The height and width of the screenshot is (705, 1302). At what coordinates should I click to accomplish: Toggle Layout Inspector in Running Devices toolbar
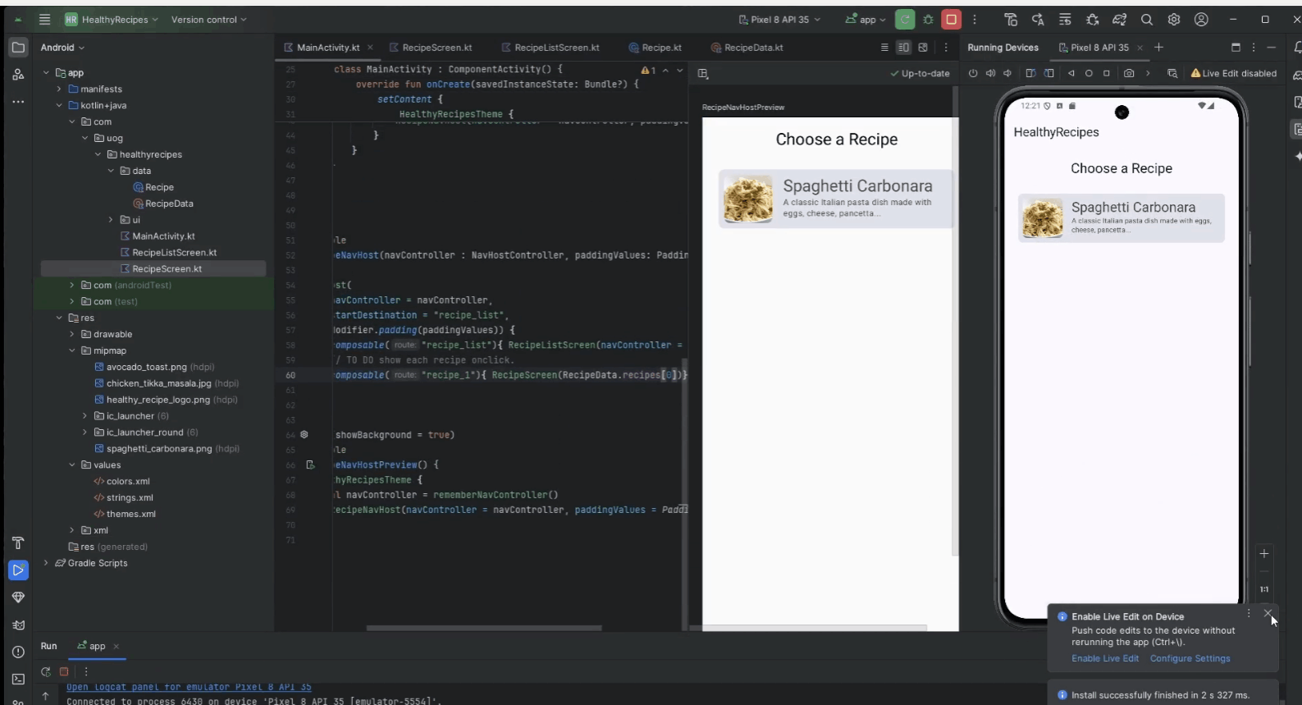click(x=1172, y=73)
